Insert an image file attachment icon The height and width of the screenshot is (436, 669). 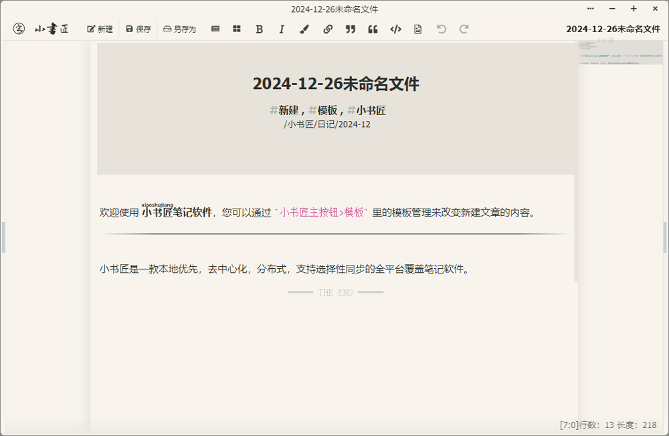click(x=418, y=29)
